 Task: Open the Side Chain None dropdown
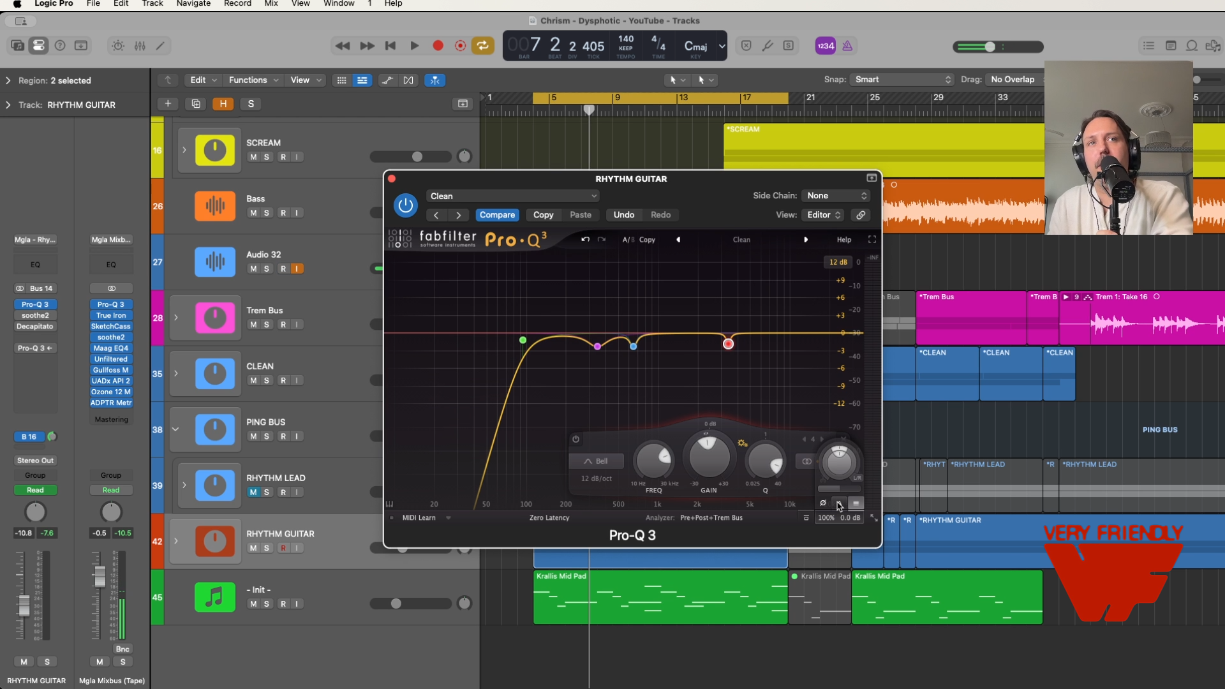tap(836, 196)
